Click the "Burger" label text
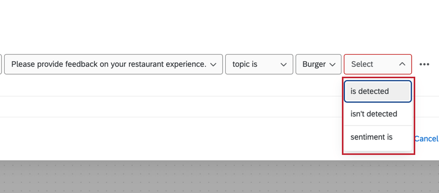 (314, 64)
